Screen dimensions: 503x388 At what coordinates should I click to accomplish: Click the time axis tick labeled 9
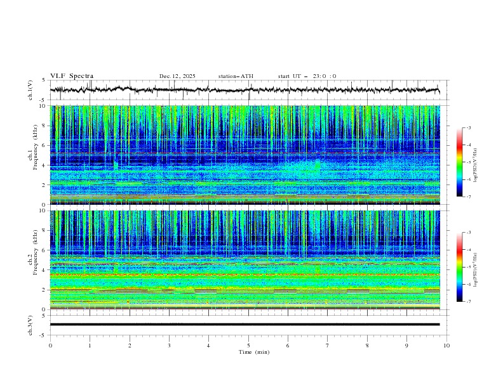coord(406,346)
